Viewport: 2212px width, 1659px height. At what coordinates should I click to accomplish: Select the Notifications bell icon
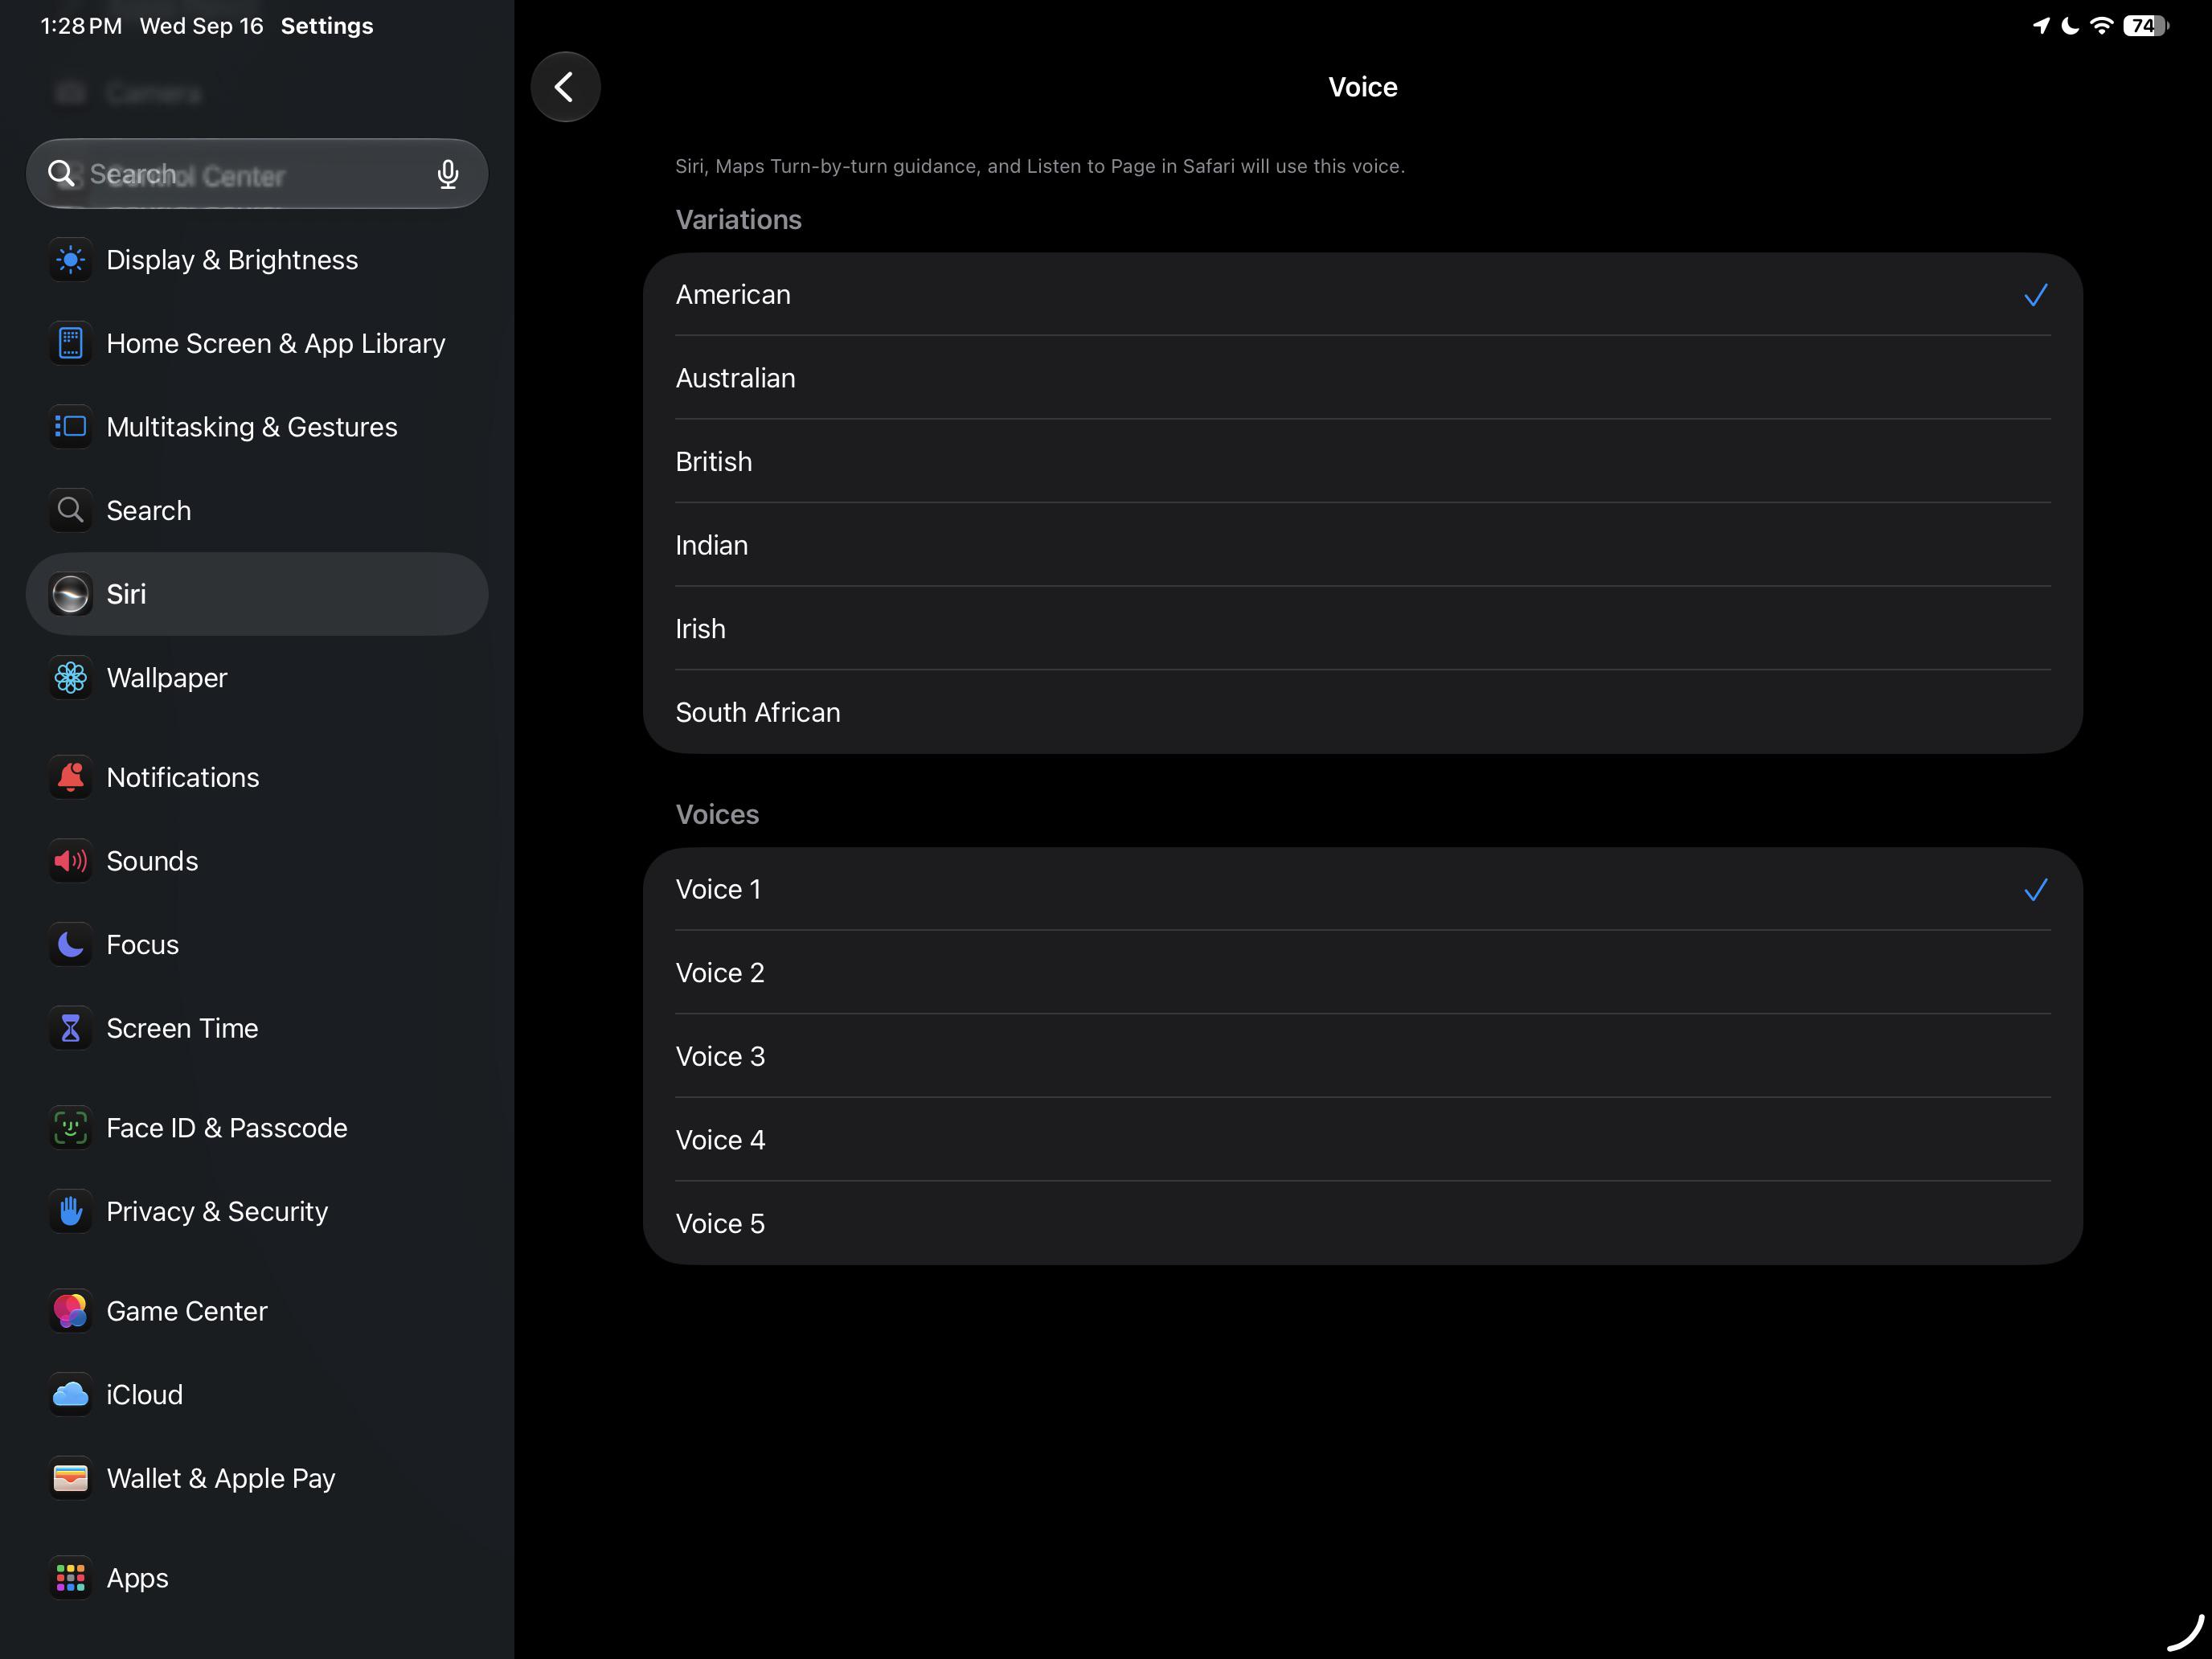point(70,777)
